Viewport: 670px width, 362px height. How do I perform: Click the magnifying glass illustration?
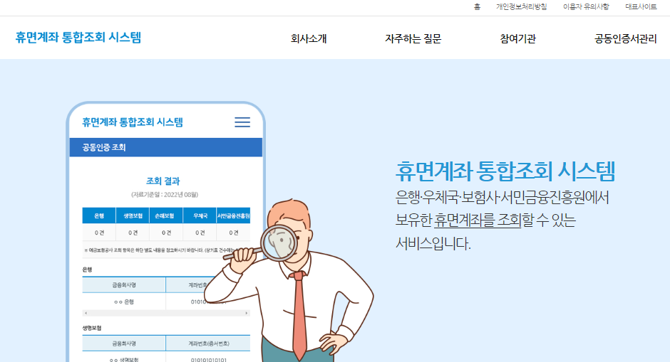coord(279,243)
